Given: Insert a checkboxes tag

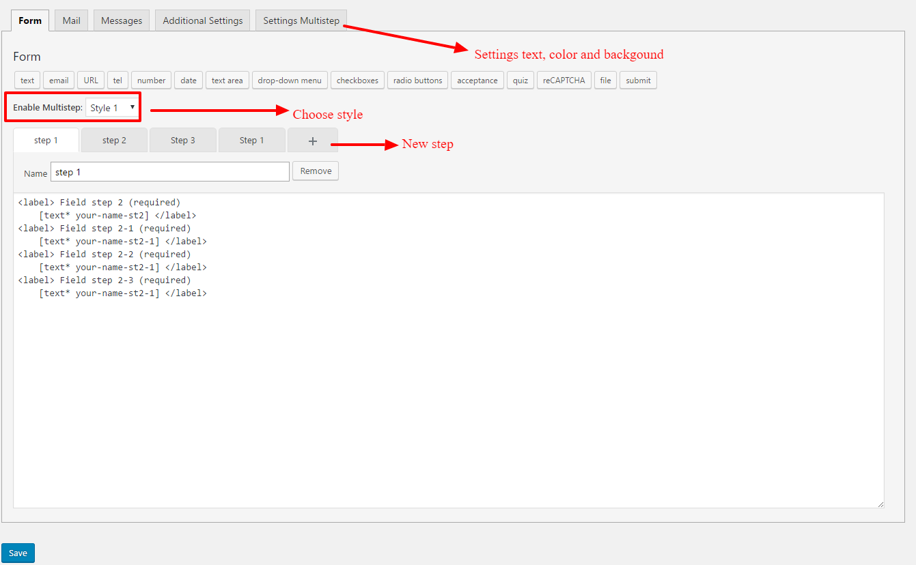Looking at the screenshot, I should coord(357,81).
